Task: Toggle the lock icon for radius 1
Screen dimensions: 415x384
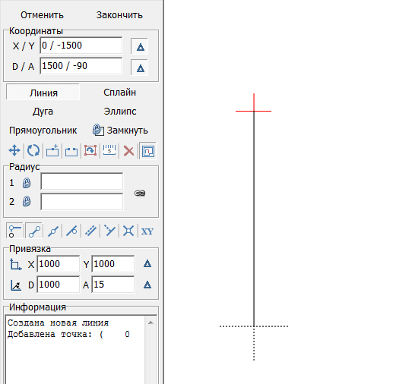Action: [26, 183]
